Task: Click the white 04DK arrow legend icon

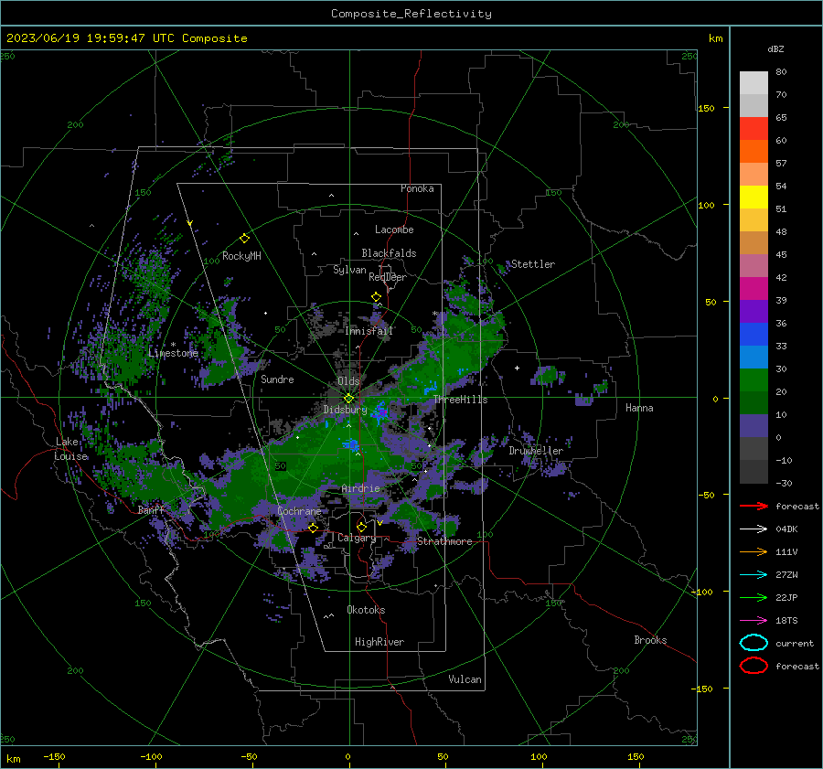Action: (754, 529)
